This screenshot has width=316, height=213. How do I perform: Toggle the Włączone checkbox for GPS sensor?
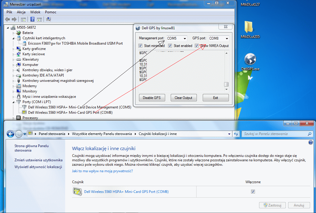tap(253, 191)
